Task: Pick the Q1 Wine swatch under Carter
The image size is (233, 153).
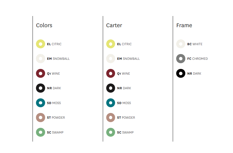Action: pos(111,73)
